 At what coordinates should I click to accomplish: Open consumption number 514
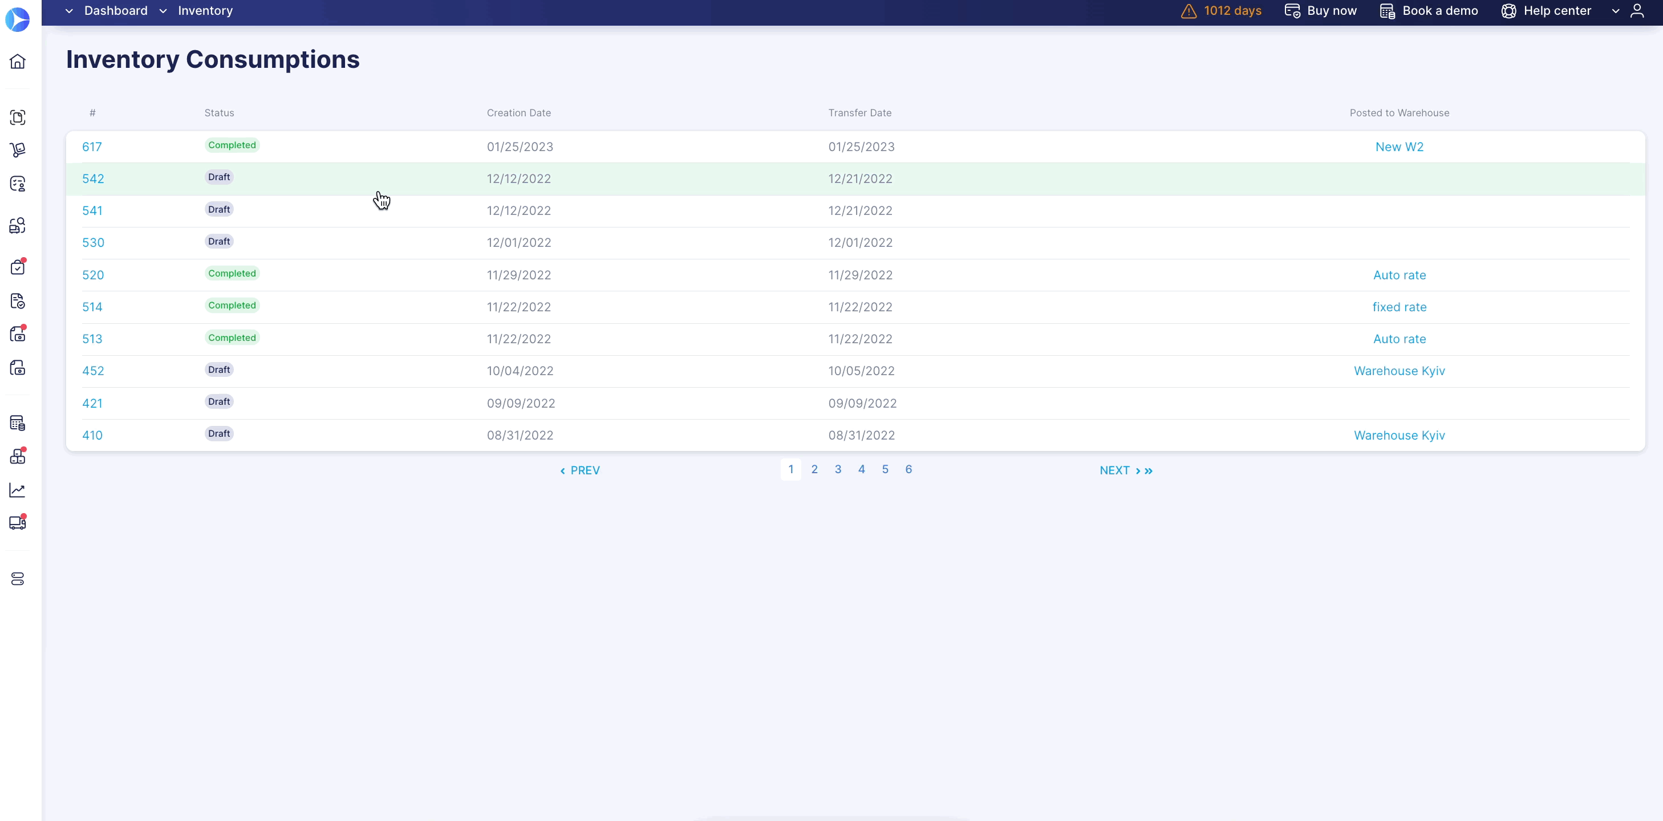[92, 307]
